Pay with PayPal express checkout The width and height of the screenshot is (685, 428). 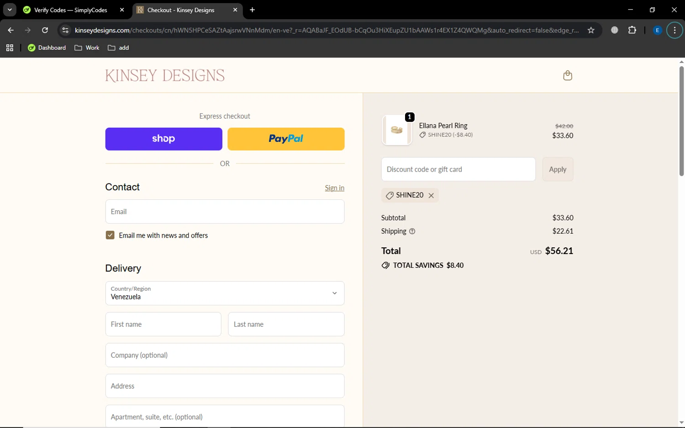pos(286,139)
